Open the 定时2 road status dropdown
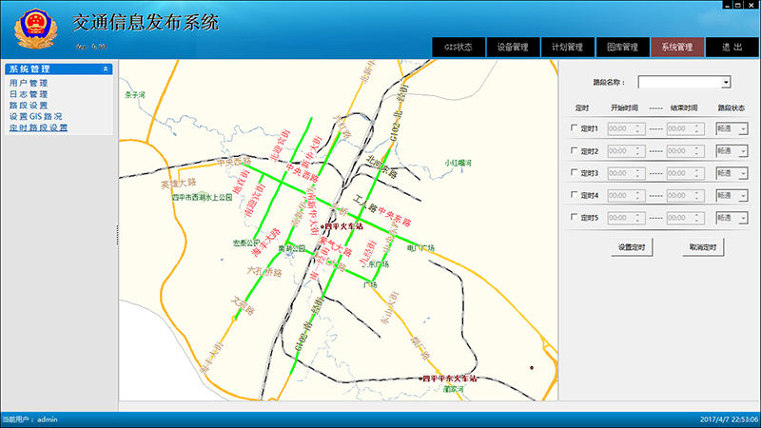 point(744,150)
